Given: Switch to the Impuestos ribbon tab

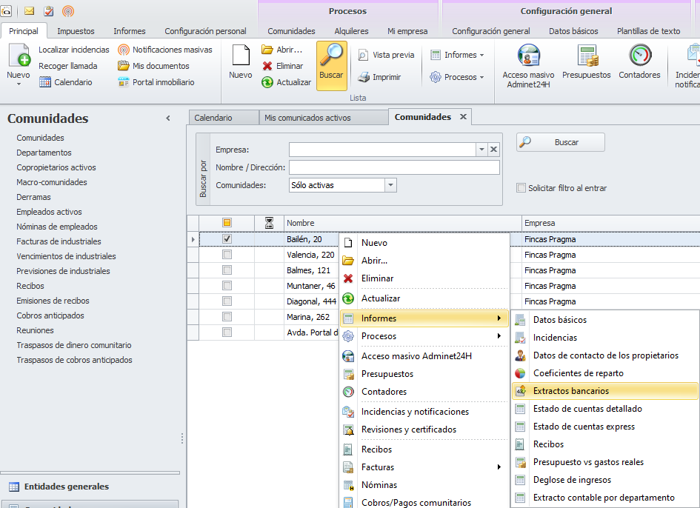Looking at the screenshot, I should tap(76, 31).
